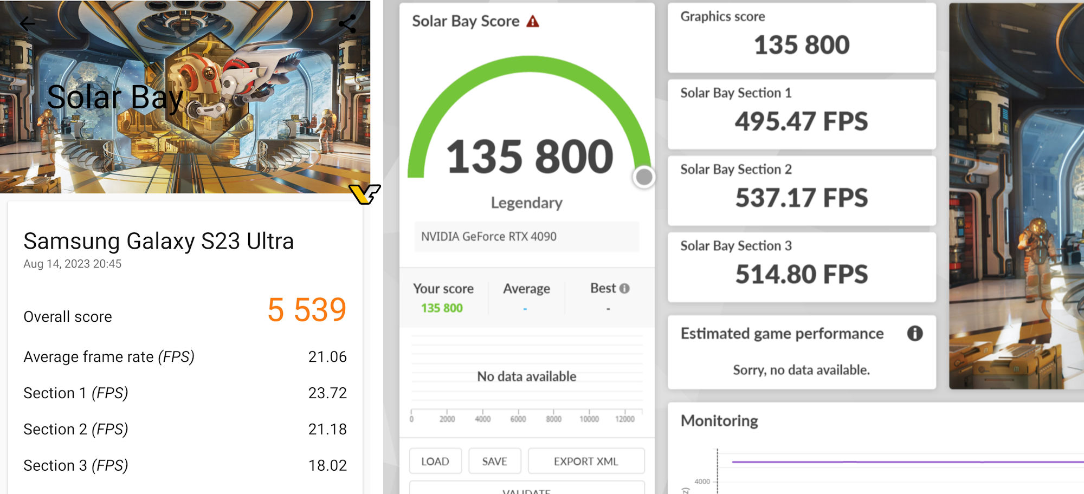Viewport: 1084px width, 494px height.
Task: Click the gauge handle on the score dial
Action: (643, 177)
